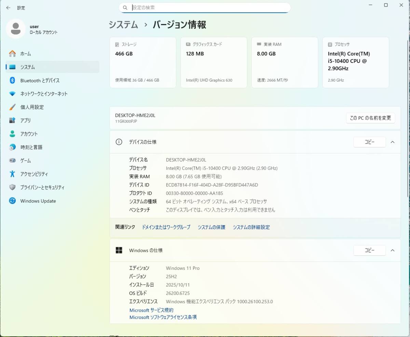Select the ゲーム (Gaming) sidebar item
The height and width of the screenshot is (337, 410).
tap(25, 161)
